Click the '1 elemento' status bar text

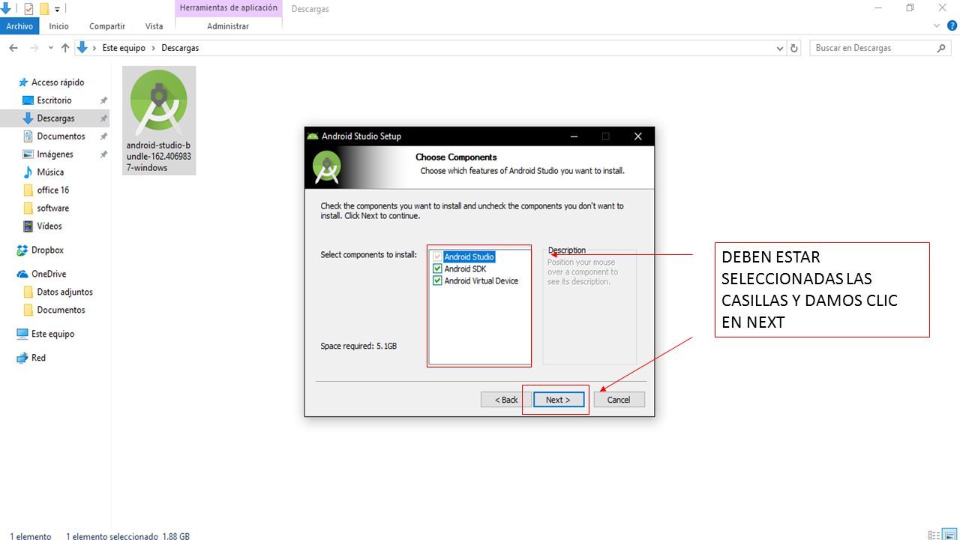(31, 536)
